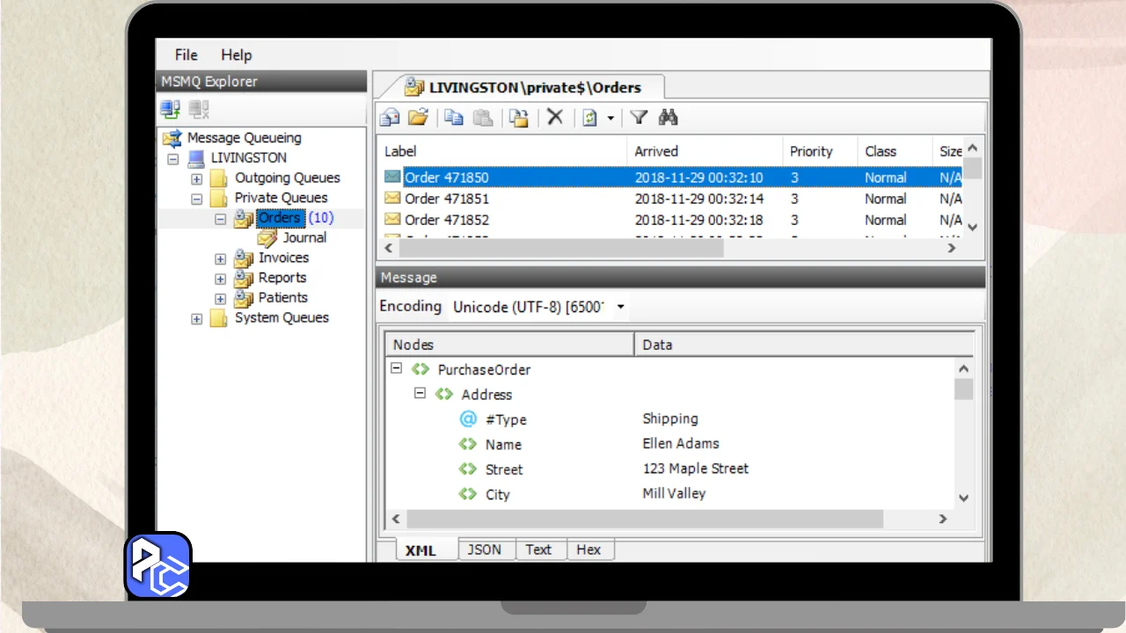Click the message list horizontal scrollbar thumb
The width and height of the screenshot is (1126, 633).
[x=560, y=249]
